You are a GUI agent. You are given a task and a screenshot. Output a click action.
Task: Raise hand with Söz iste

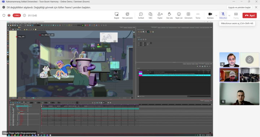coord(169,16)
